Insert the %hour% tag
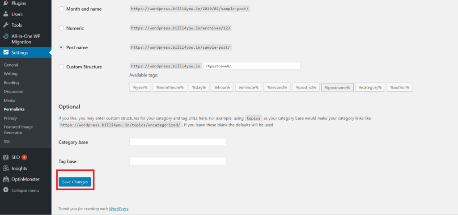The image size is (458, 215). coord(222,87)
